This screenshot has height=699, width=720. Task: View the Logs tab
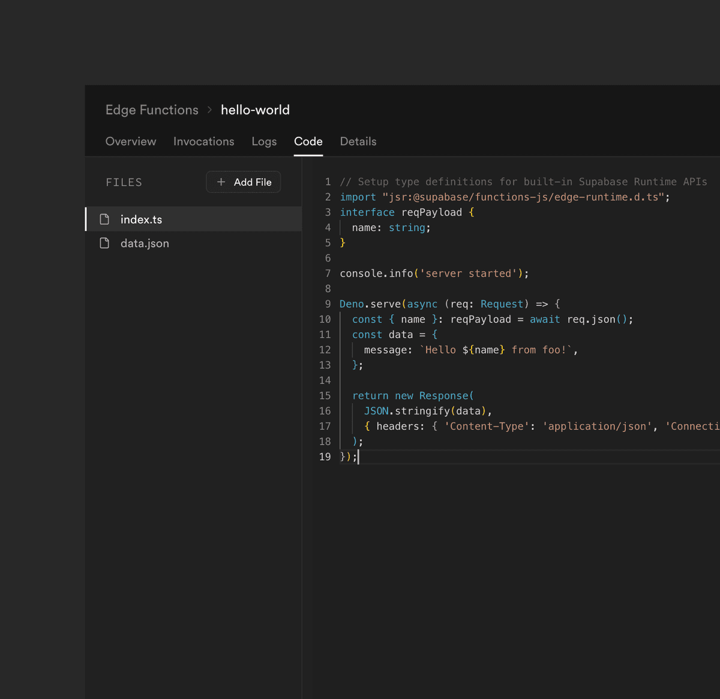point(264,142)
